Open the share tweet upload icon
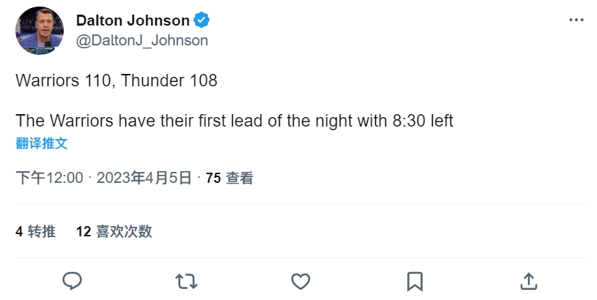 (529, 282)
